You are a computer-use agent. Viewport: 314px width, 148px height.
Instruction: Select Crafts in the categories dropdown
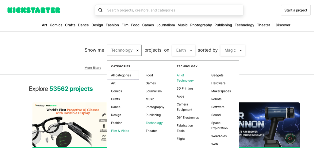115,99
